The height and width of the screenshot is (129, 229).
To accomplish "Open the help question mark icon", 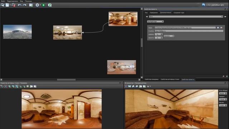I will (x=50, y=5).
